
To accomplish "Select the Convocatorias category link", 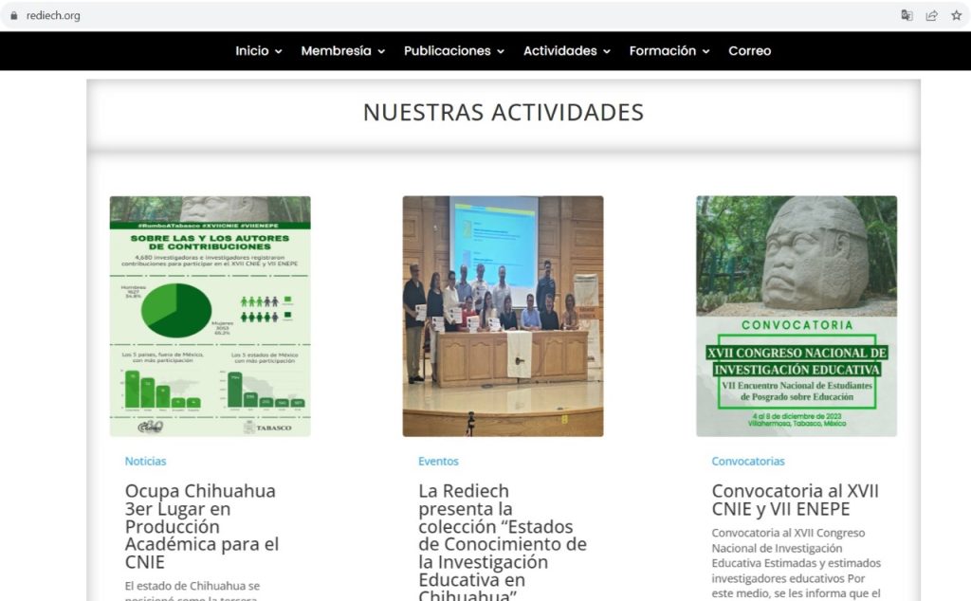I will (x=748, y=462).
